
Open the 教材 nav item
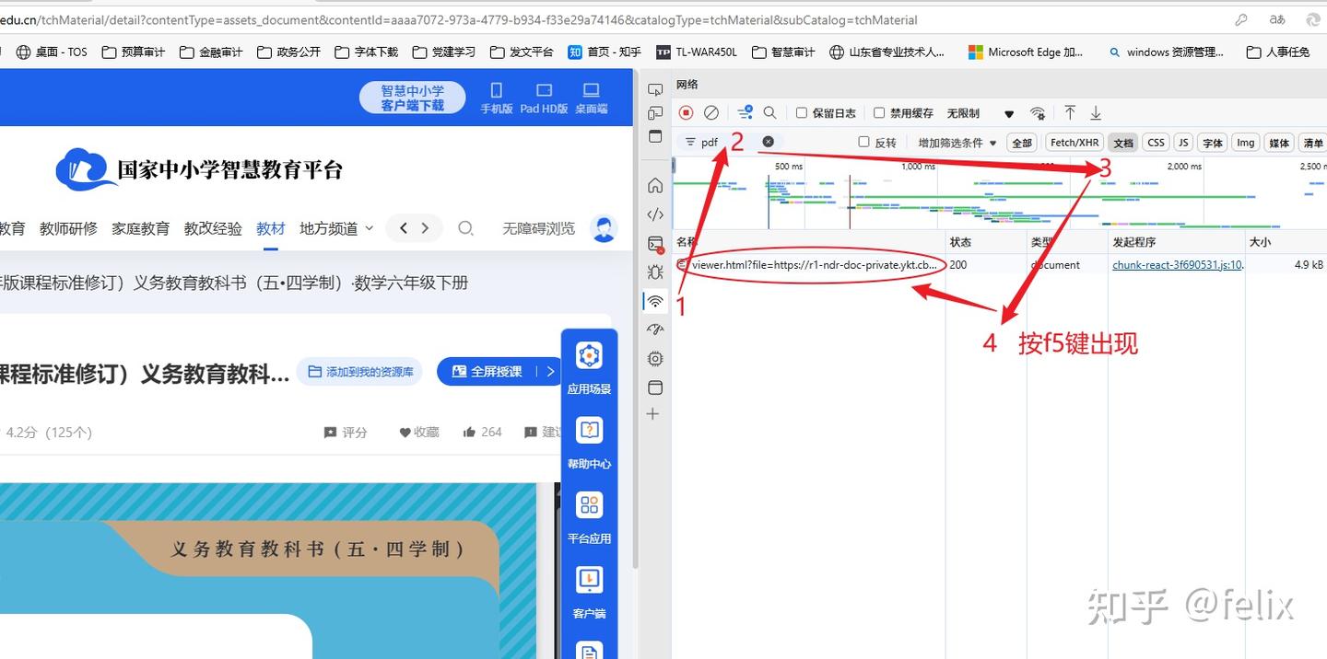[271, 228]
